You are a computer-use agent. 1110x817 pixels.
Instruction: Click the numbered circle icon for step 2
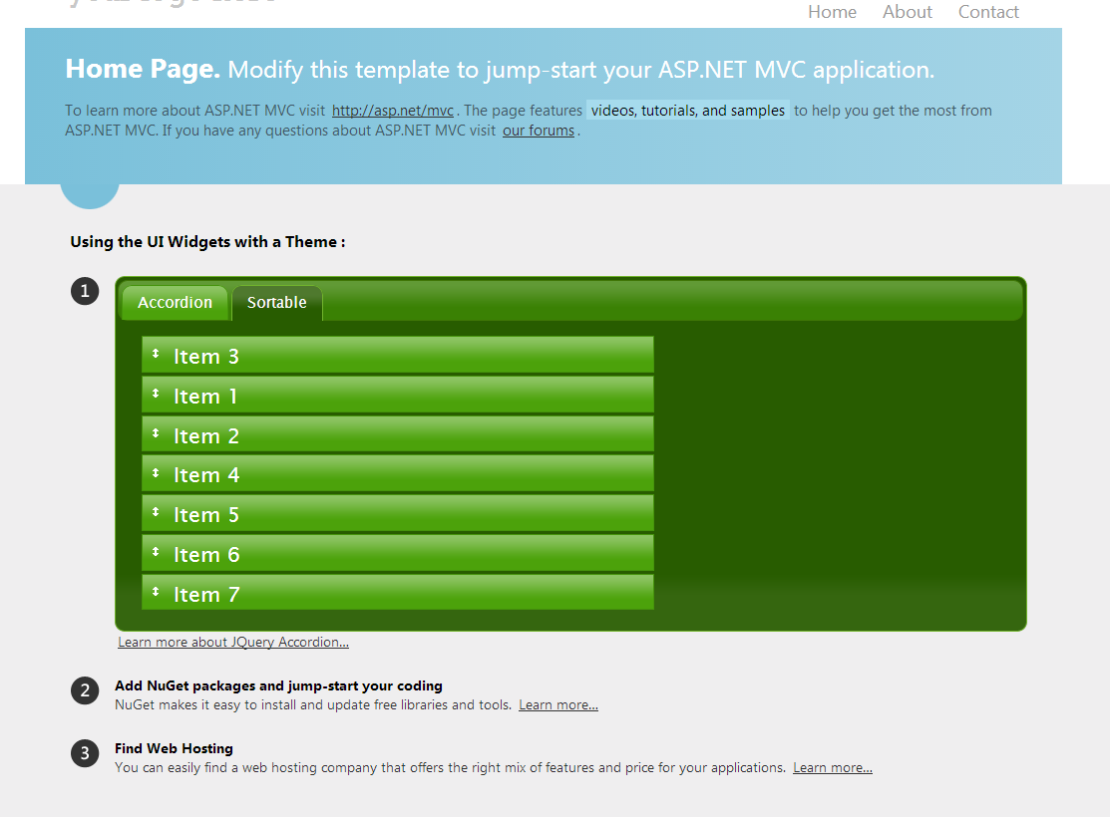[x=85, y=689]
